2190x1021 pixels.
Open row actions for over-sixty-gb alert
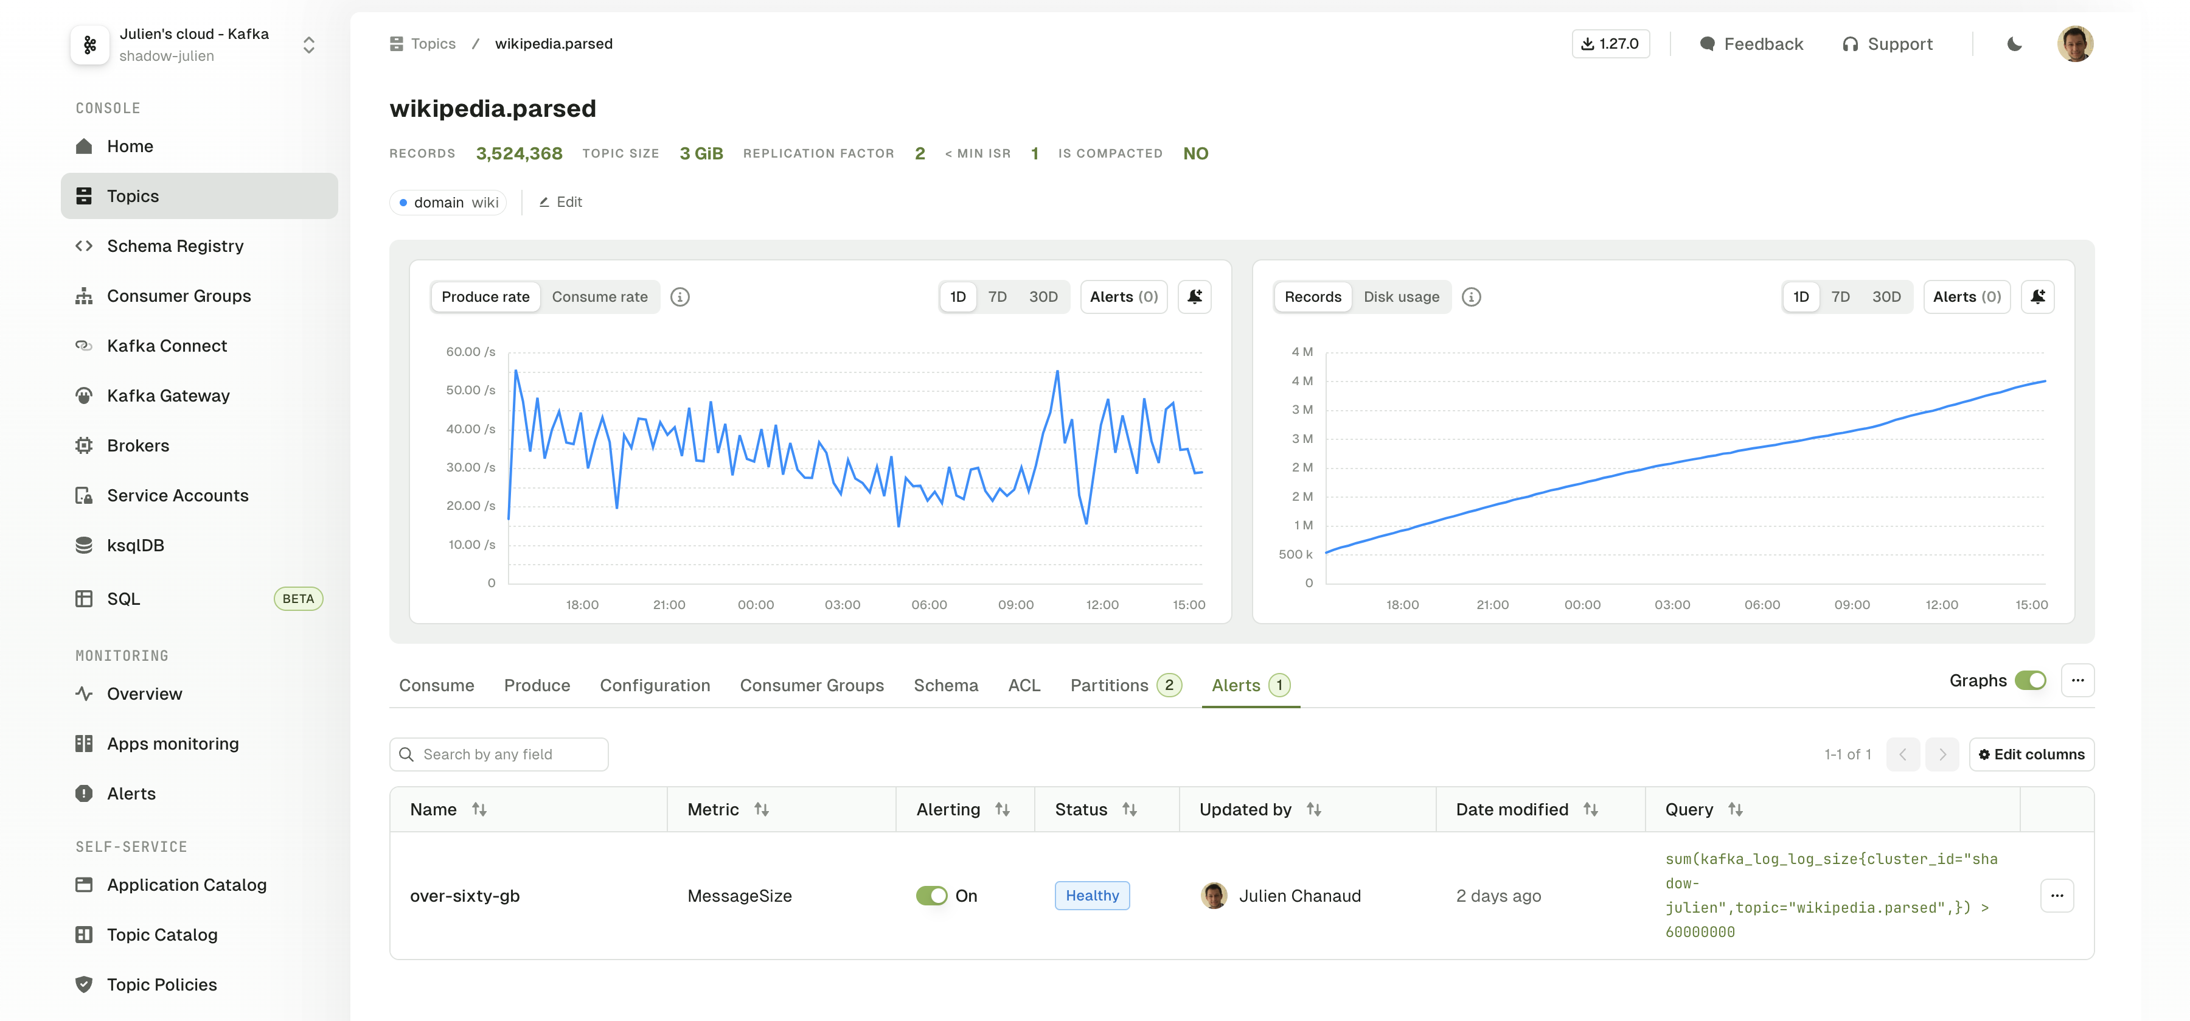pos(2057,896)
